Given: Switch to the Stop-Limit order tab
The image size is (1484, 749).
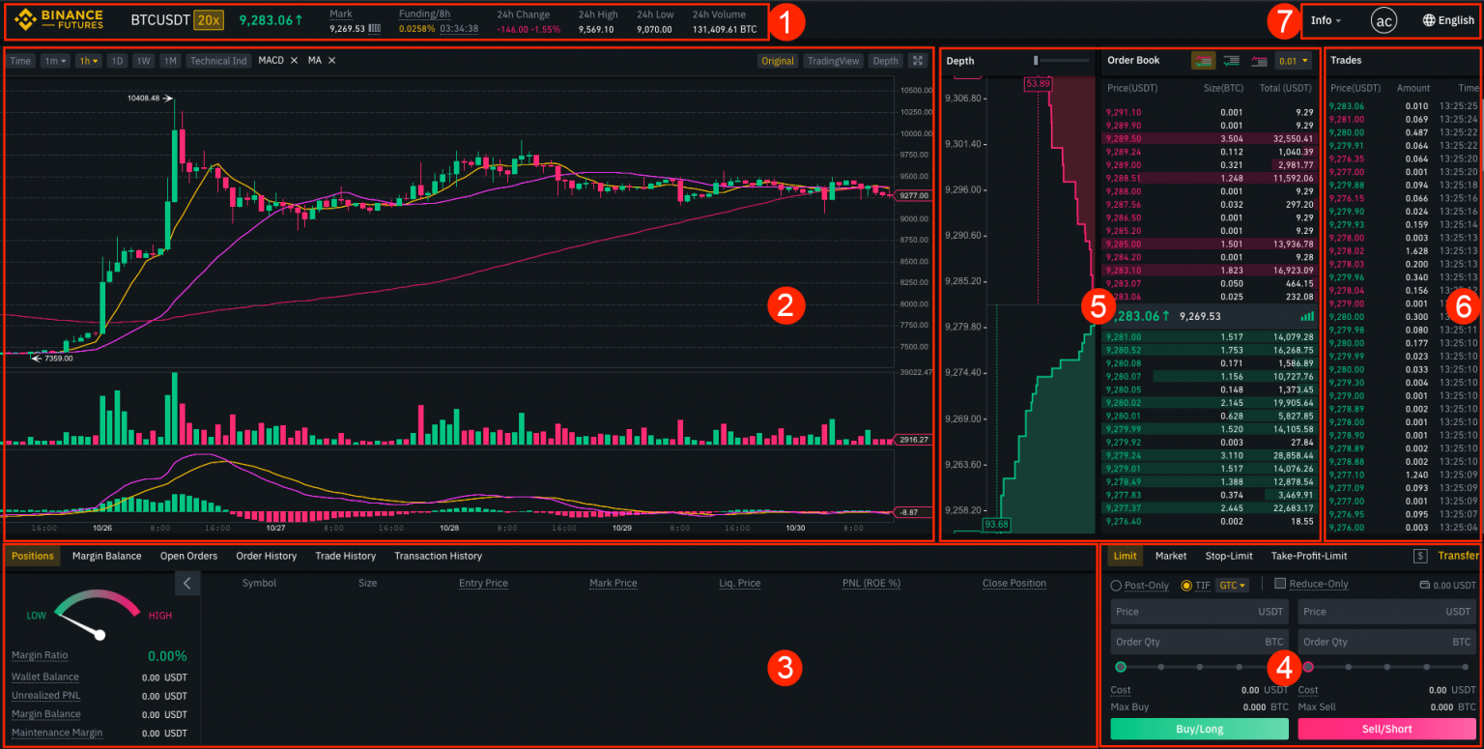Looking at the screenshot, I should pyautogui.click(x=1228, y=556).
